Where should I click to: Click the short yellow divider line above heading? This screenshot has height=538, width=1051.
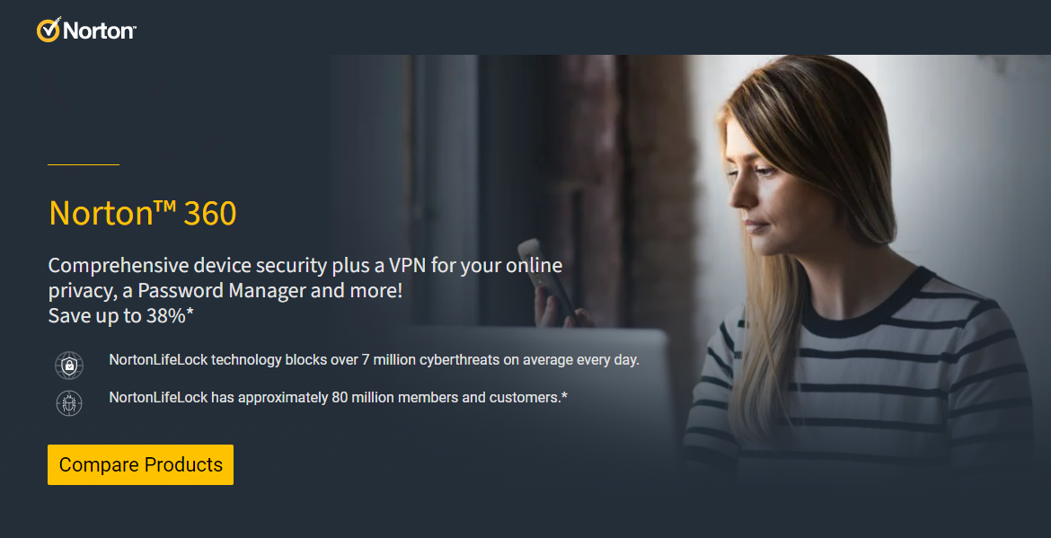84,164
